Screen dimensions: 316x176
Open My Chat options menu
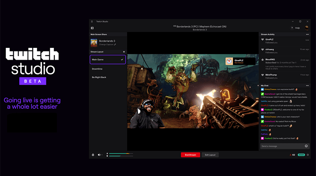(307, 85)
